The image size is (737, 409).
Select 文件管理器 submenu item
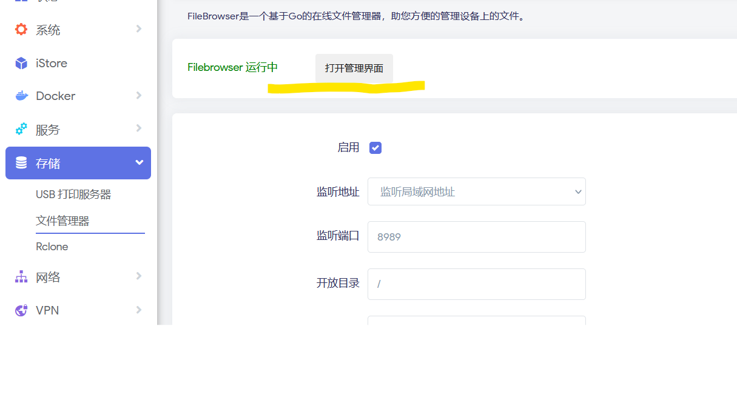coord(62,221)
